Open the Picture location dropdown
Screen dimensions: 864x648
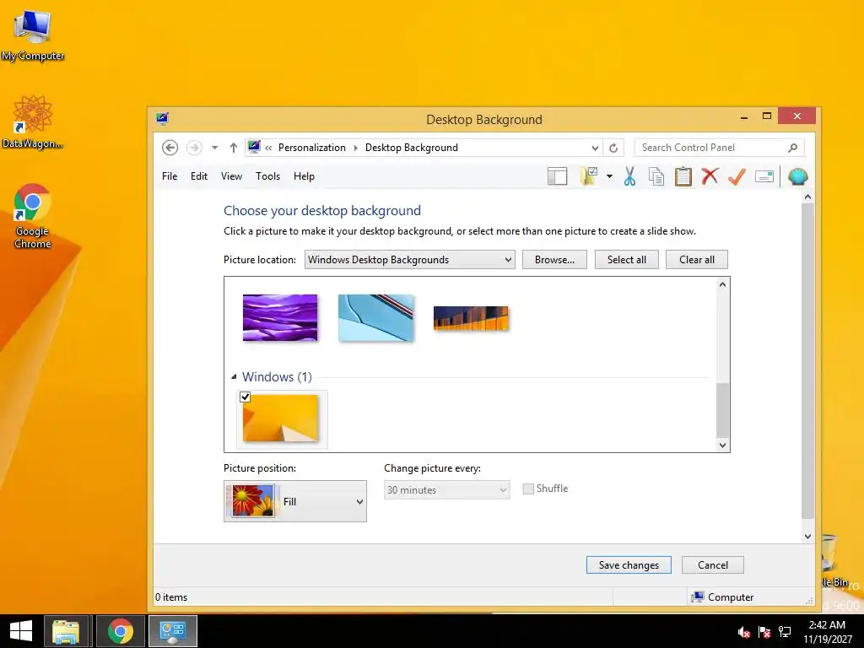tap(409, 260)
